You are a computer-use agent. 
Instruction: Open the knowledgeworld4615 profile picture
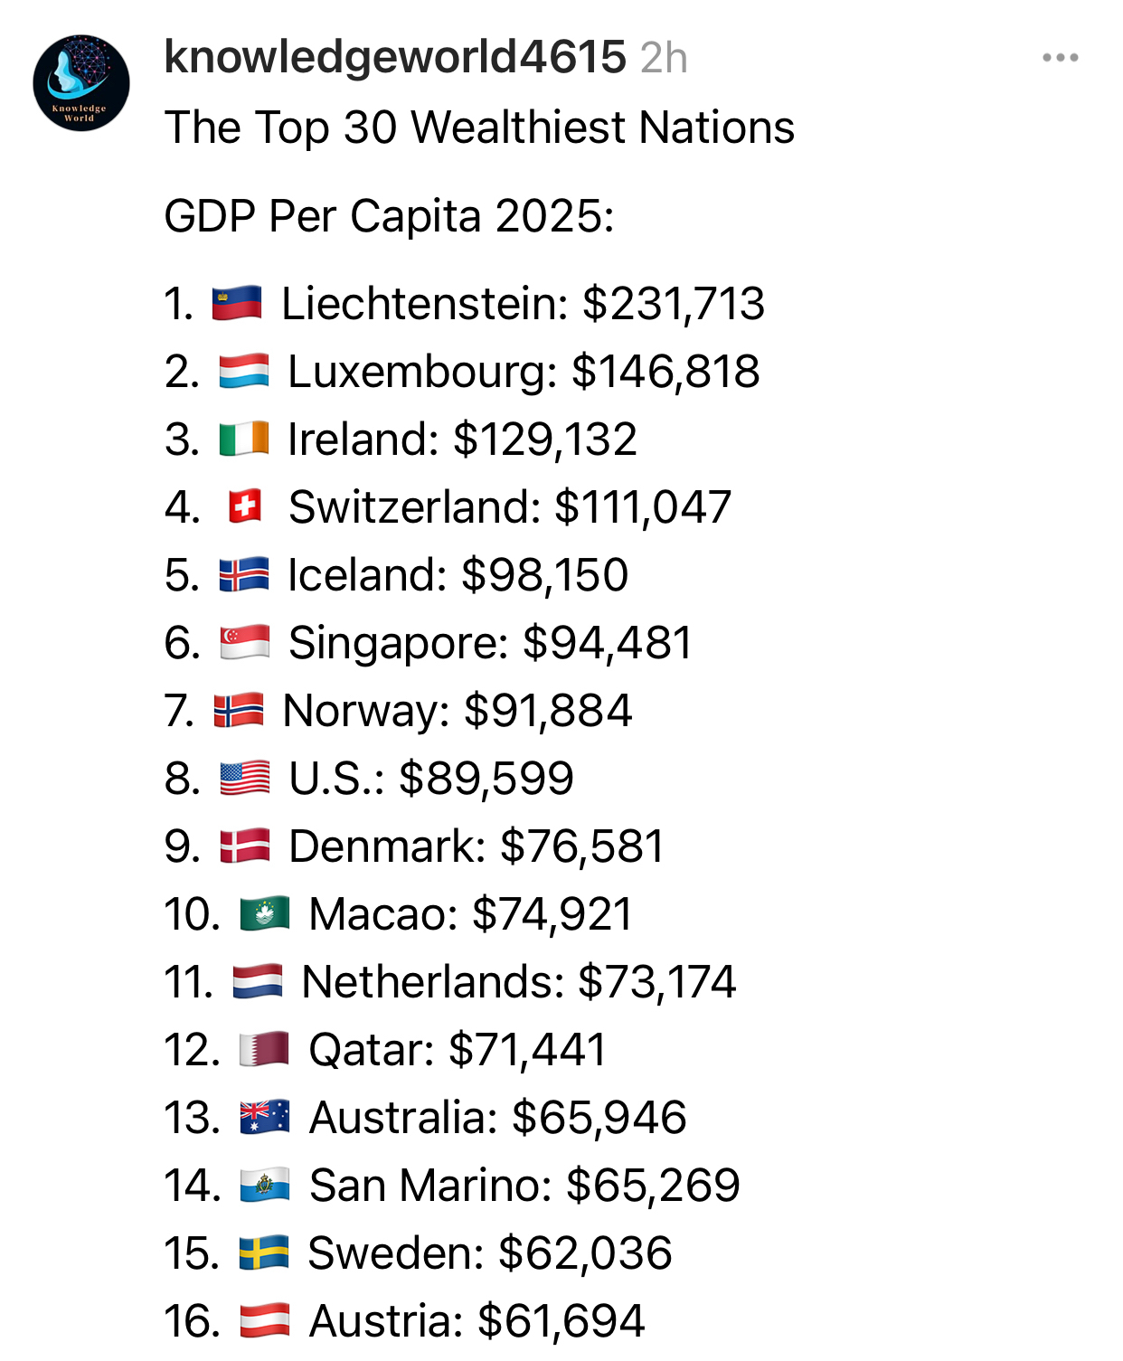click(81, 83)
